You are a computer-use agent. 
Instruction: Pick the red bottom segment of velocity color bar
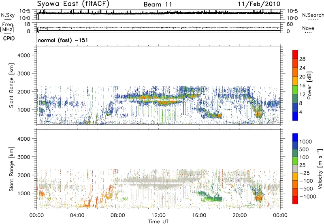click(x=295, y=200)
